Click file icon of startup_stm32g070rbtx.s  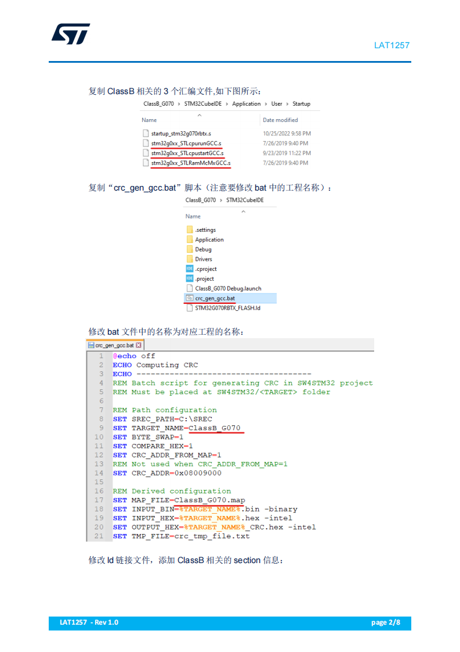click(x=146, y=134)
